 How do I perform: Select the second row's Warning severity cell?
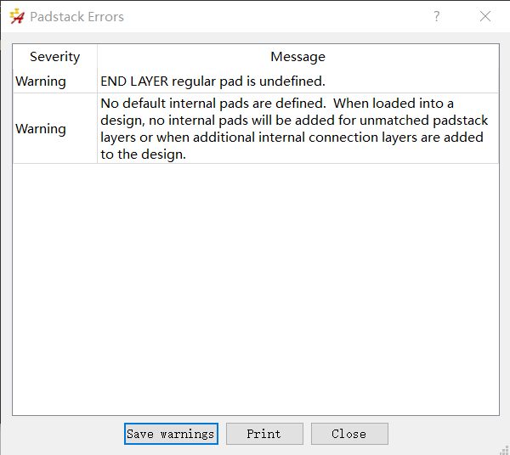click(x=55, y=129)
